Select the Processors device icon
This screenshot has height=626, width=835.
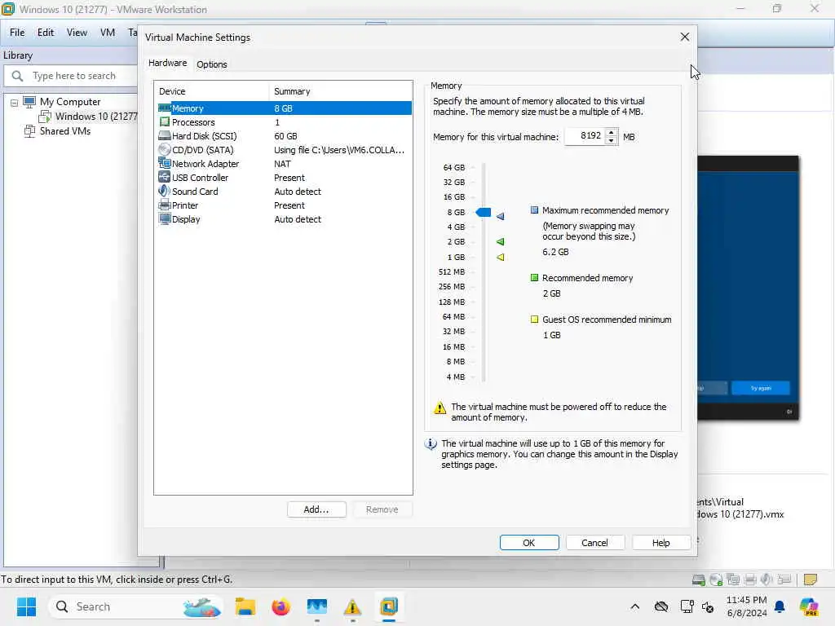click(165, 122)
